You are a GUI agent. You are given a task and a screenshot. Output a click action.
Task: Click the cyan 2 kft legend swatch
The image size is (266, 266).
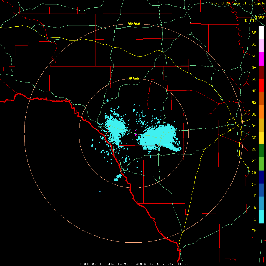[261, 217]
